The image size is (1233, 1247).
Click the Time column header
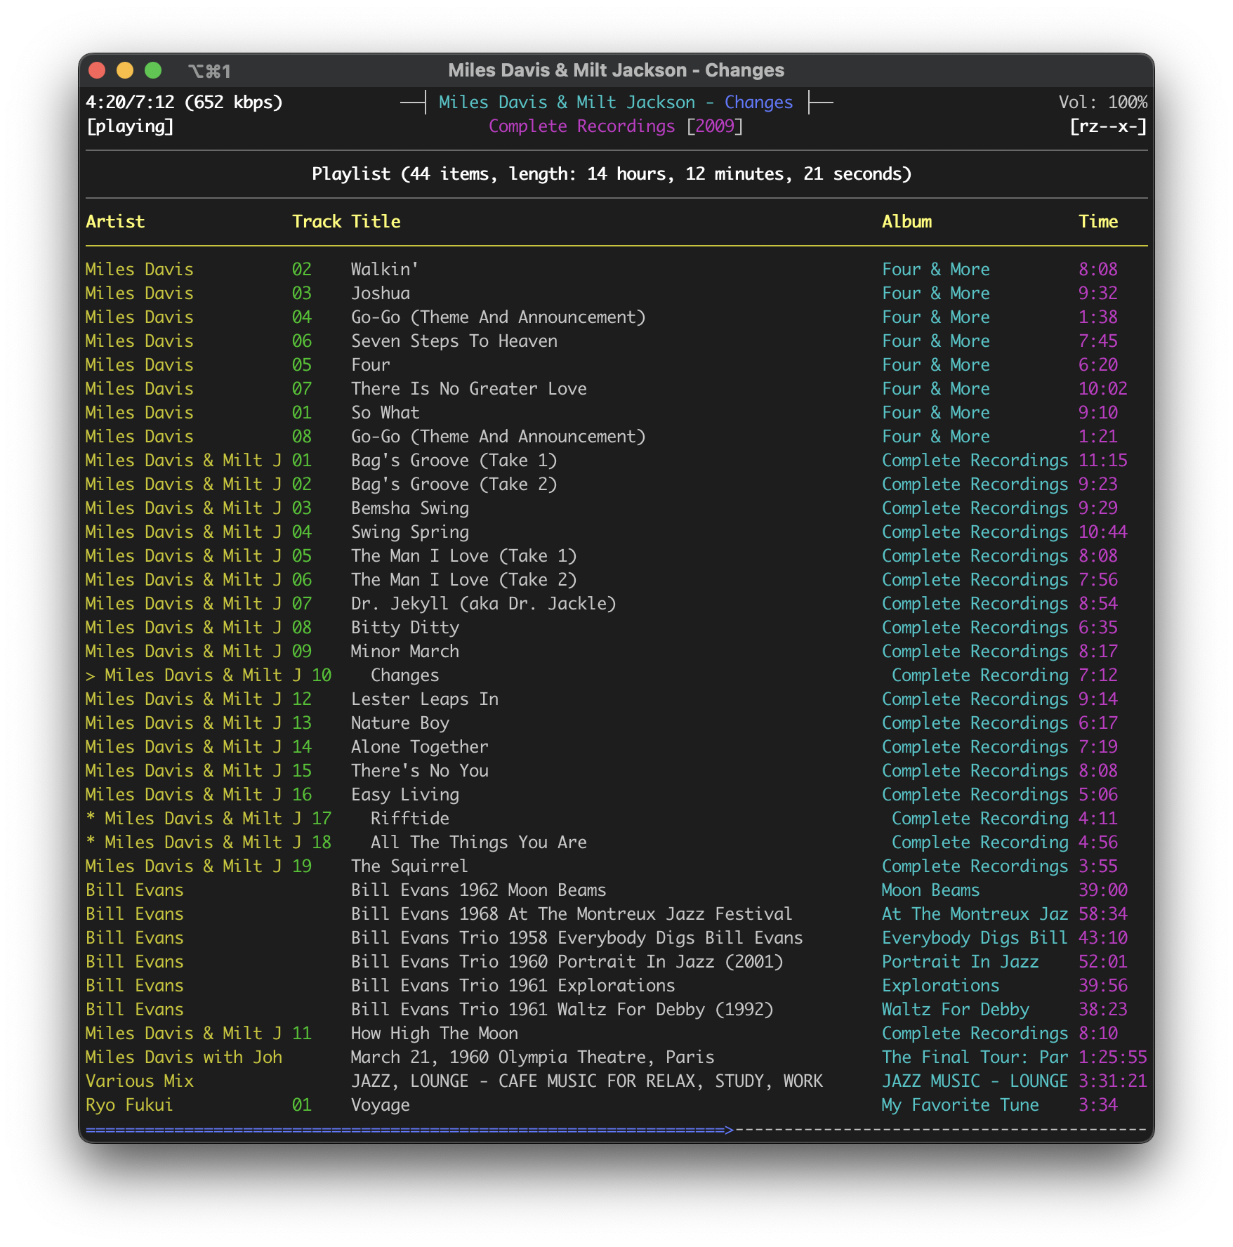coord(1098,222)
